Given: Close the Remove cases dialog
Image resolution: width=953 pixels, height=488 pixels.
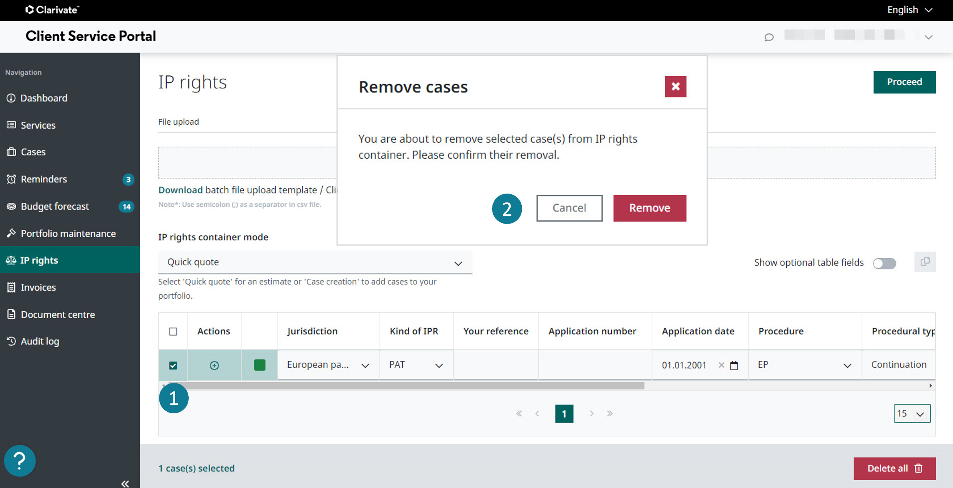Looking at the screenshot, I should click(675, 86).
